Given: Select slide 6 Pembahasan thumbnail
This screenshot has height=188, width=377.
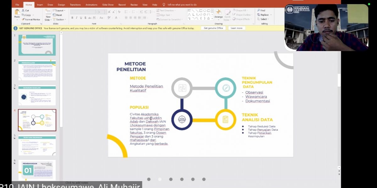Looking at the screenshot, I should pyautogui.click(x=37, y=170).
